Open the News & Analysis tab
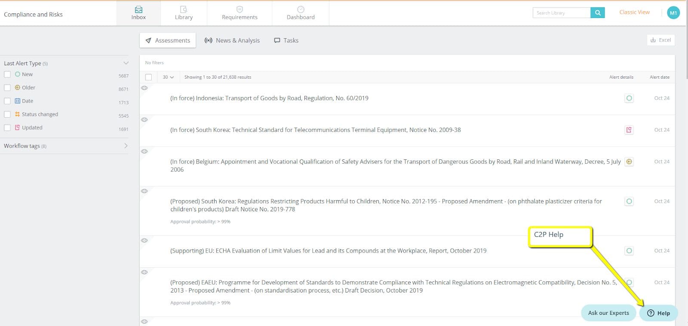The width and height of the screenshot is (688, 326). [232, 40]
